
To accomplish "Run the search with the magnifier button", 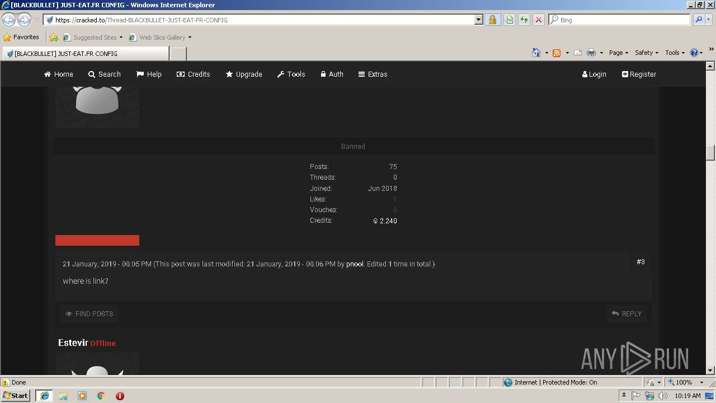I will pyautogui.click(x=698, y=20).
